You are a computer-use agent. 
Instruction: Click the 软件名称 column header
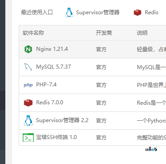click(x=33, y=33)
